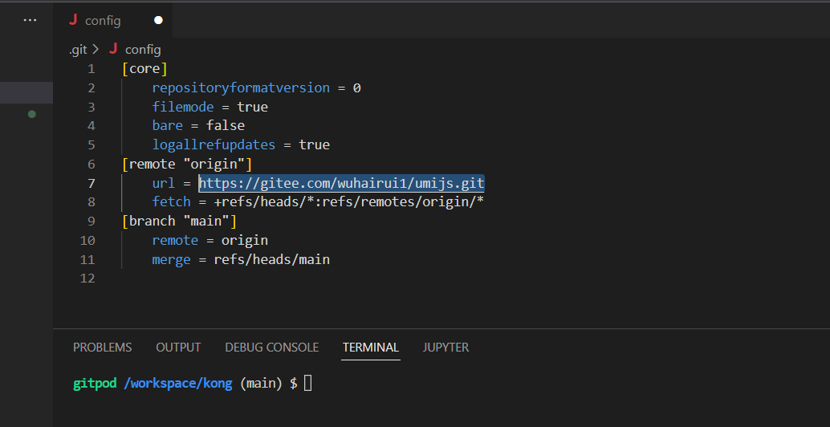This screenshot has width=830, height=427.
Task: Open the config breadcrumb file dropdown
Action: [x=143, y=49]
